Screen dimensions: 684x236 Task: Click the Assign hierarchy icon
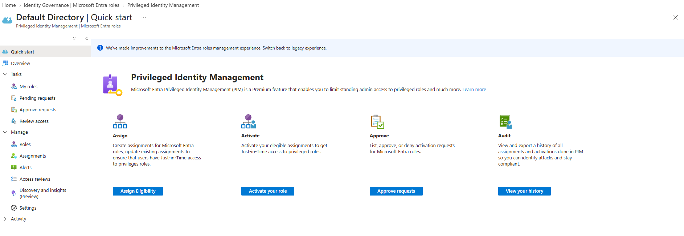[120, 121]
